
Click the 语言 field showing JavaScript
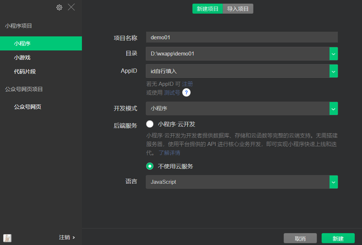click(x=237, y=182)
